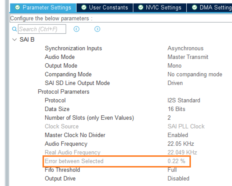This screenshot has height=186, width=232.
Task: Click the circled left chevron beside search box
Action: click(x=76, y=29)
